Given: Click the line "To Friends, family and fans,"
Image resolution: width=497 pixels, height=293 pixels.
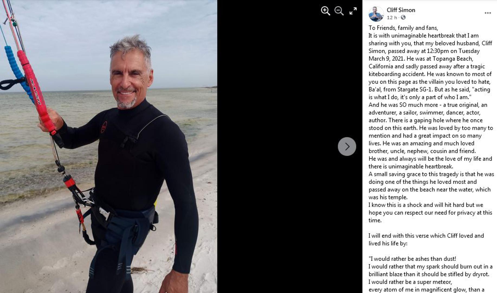Looking at the screenshot, I should [403, 28].
